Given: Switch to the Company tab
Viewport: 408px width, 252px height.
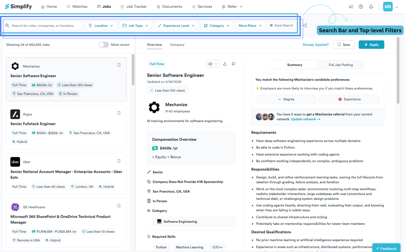Looking at the screenshot, I should [x=177, y=45].
